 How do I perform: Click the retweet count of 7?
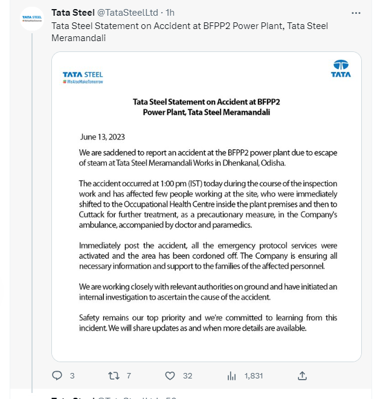[x=129, y=375]
